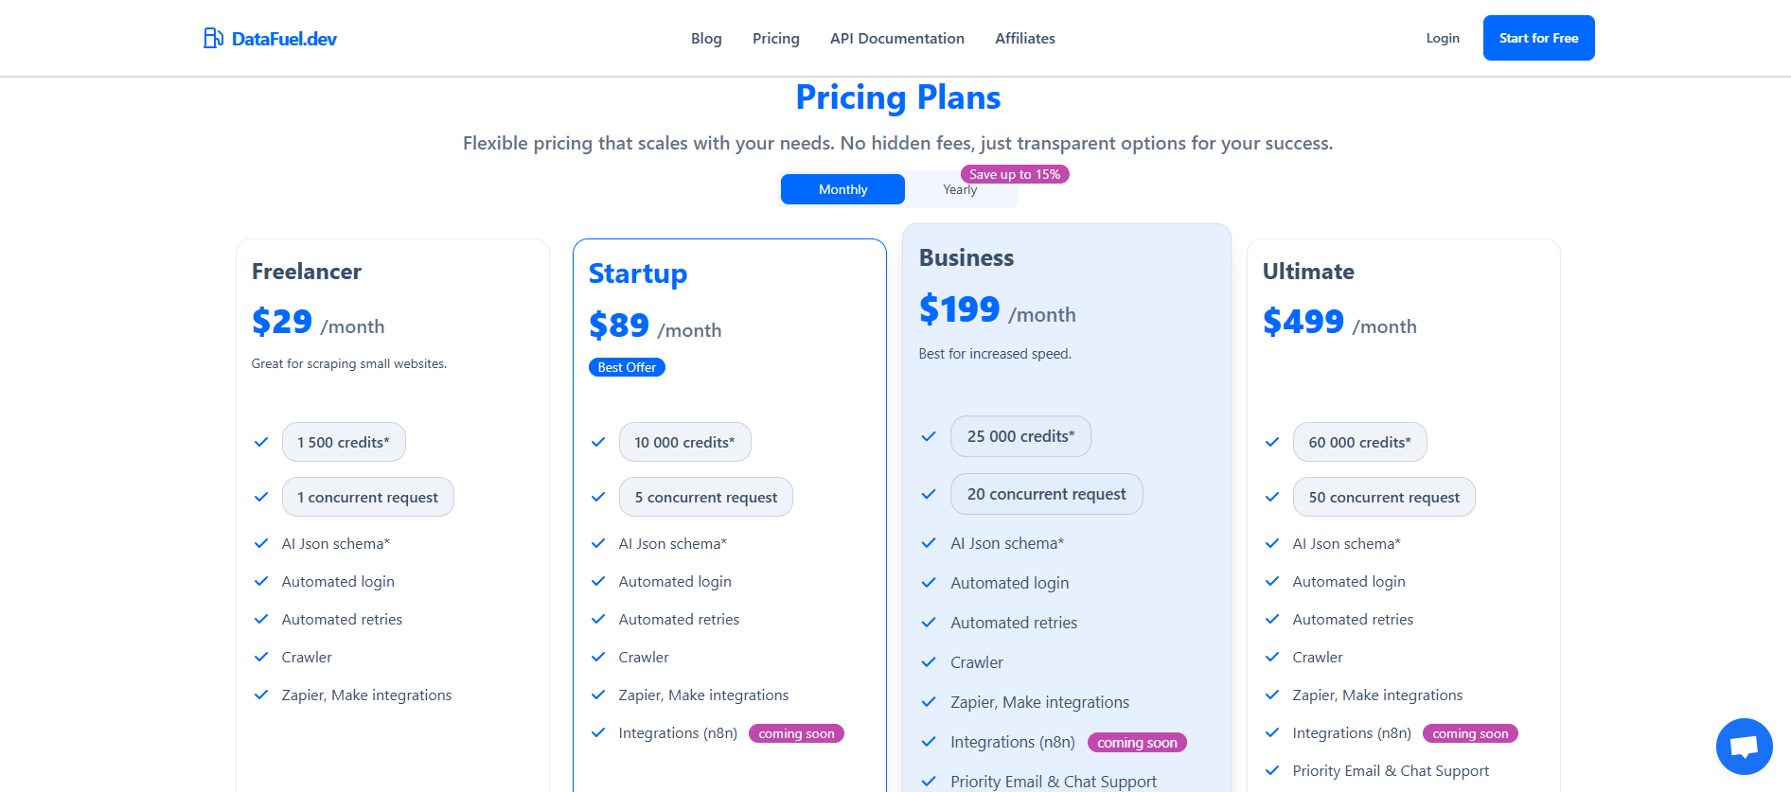Click the checkmark next to Automated retries on Business
This screenshot has width=1791, height=792.
click(929, 623)
